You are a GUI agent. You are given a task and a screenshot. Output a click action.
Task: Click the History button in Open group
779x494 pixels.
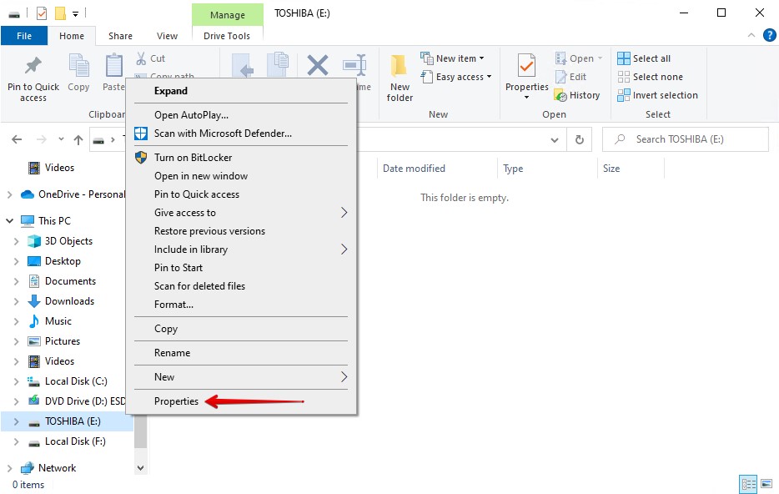[x=577, y=95]
